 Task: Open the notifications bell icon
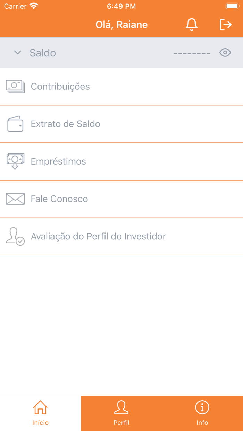coord(191,25)
